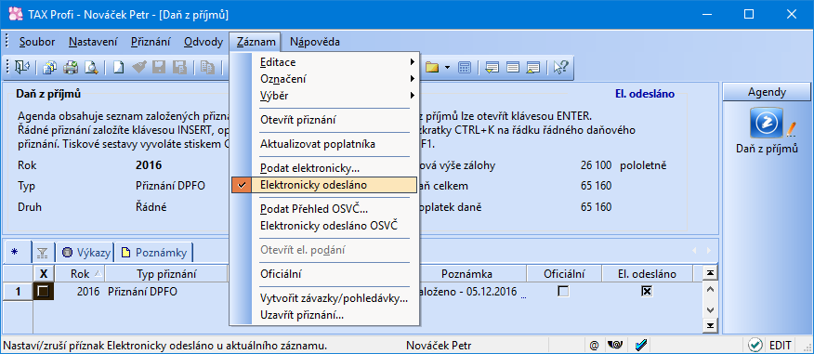Click the @ icon in the status bar
This screenshot has width=814, height=354.
pyautogui.click(x=595, y=346)
